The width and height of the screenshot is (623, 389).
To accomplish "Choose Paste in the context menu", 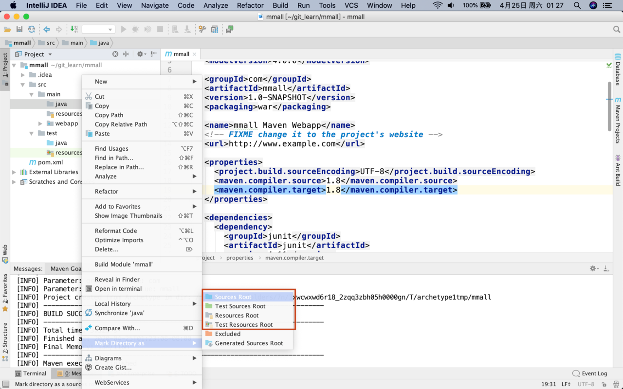I will point(142,133).
